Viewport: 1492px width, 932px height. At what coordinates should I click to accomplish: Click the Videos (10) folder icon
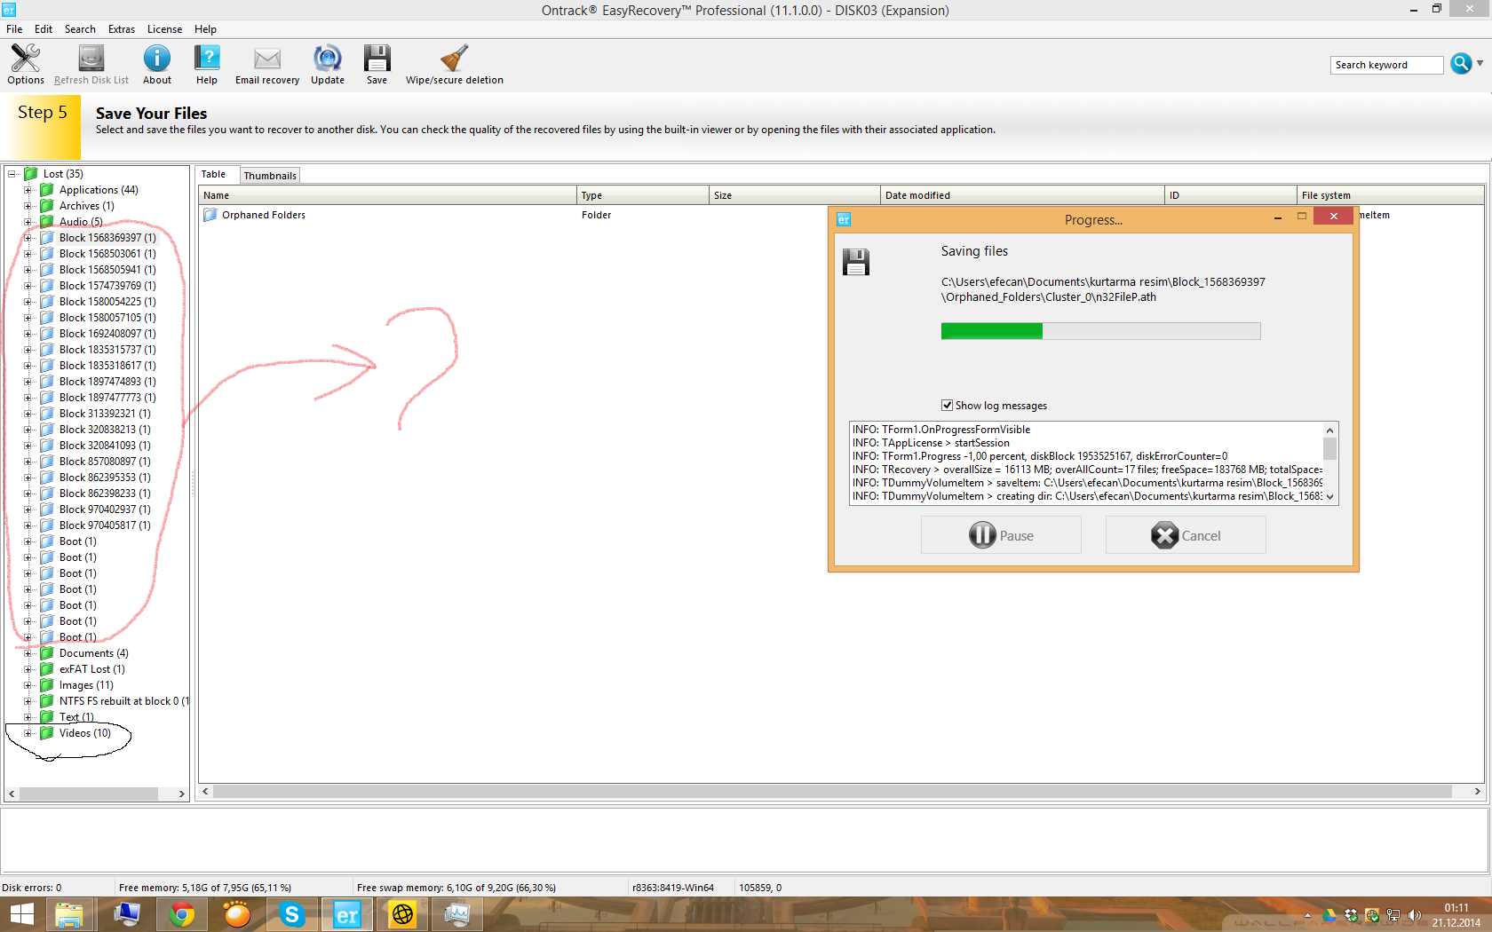(47, 733)
